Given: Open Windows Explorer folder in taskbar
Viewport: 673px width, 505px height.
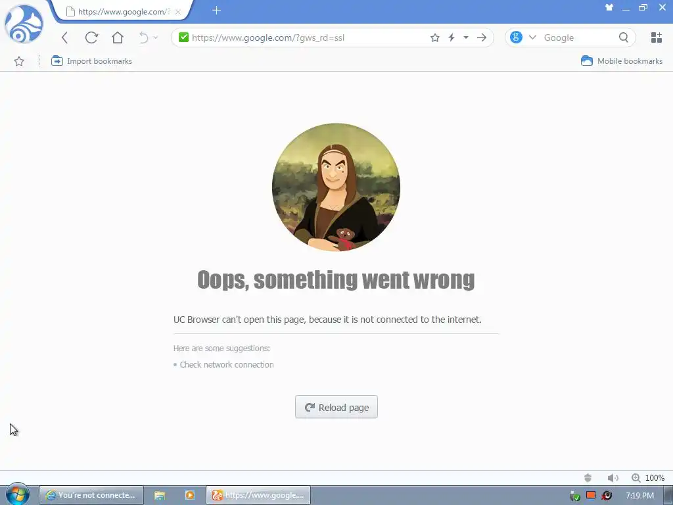Looking at the screenshot, I should (160, 495).
